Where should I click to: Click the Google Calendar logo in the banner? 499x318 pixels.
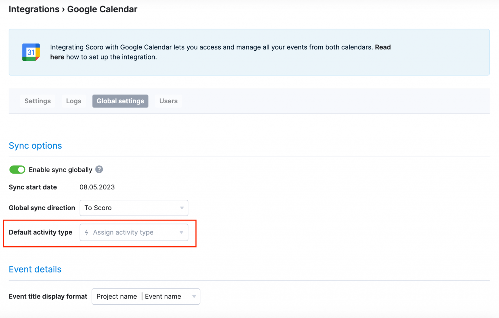[x=31, y=52]
